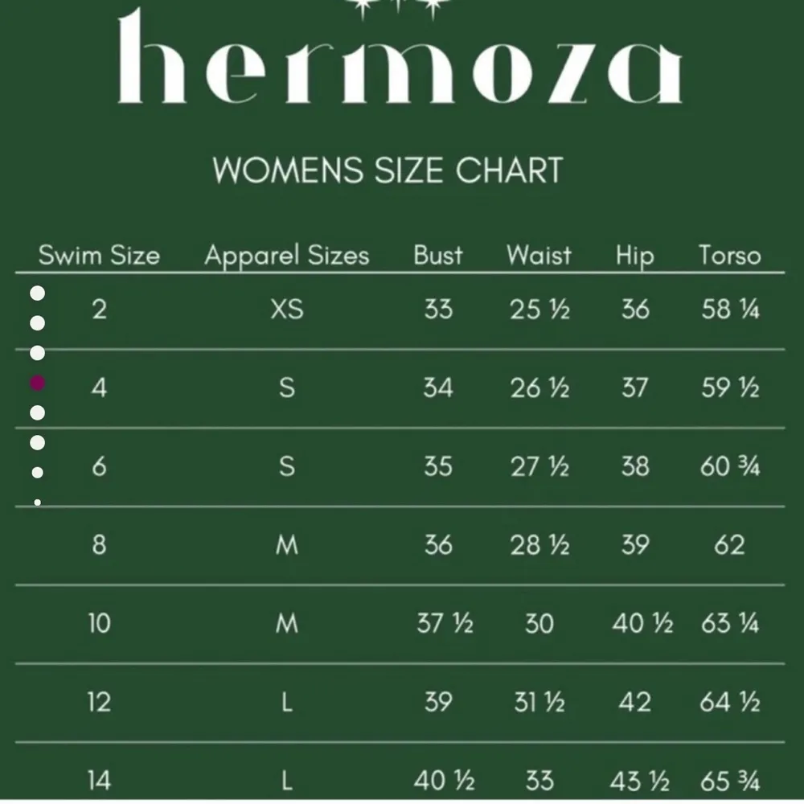Select the XS apparel size cell

click(x=287, y=310)
